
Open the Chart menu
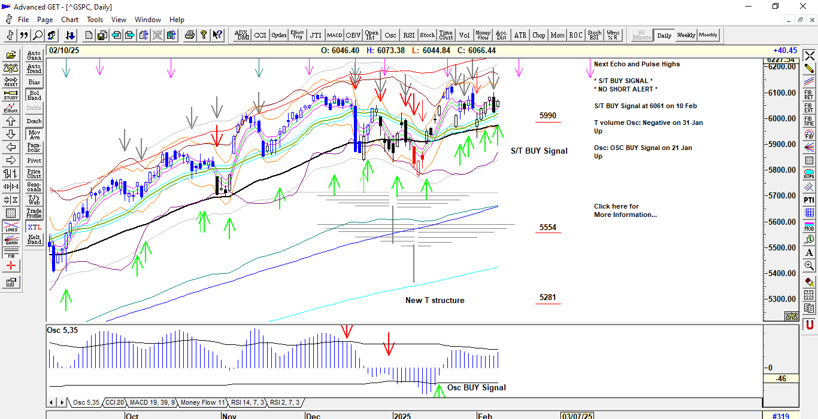click(x=70, y=20)
